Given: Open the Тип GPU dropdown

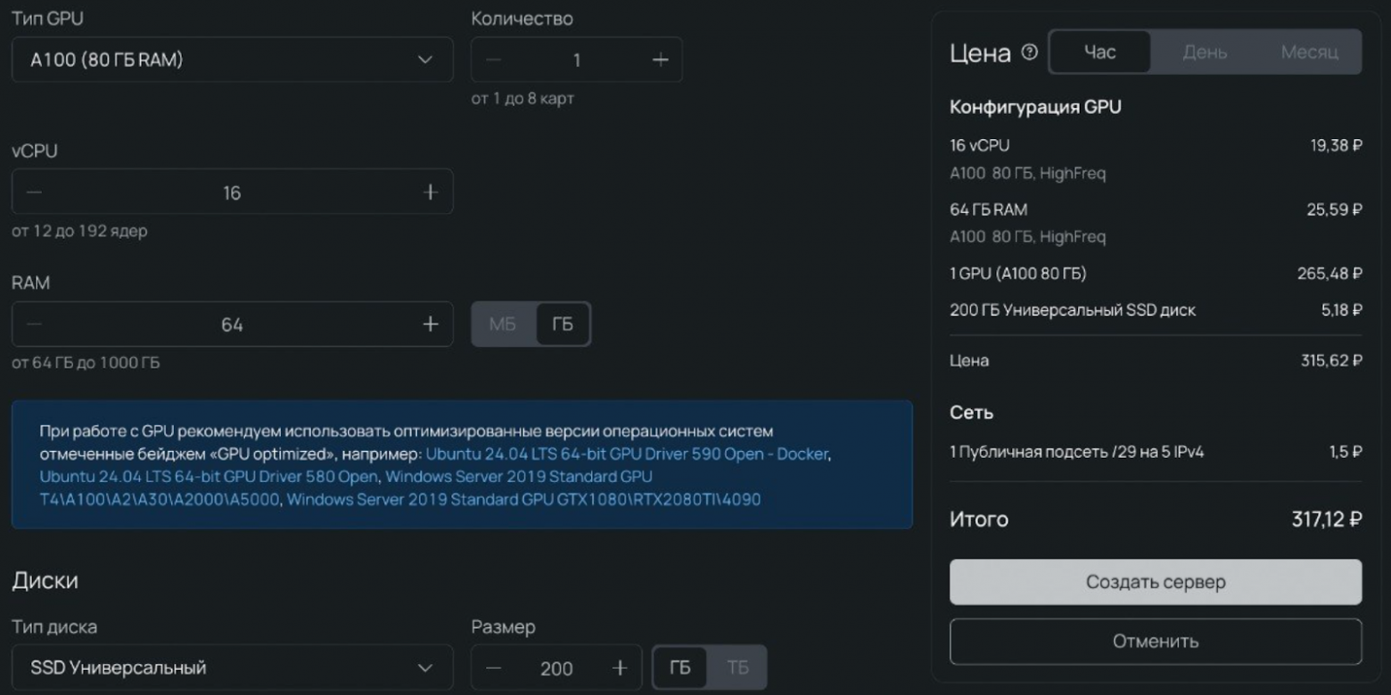Looking at the screenshot, I should point(232,59).
